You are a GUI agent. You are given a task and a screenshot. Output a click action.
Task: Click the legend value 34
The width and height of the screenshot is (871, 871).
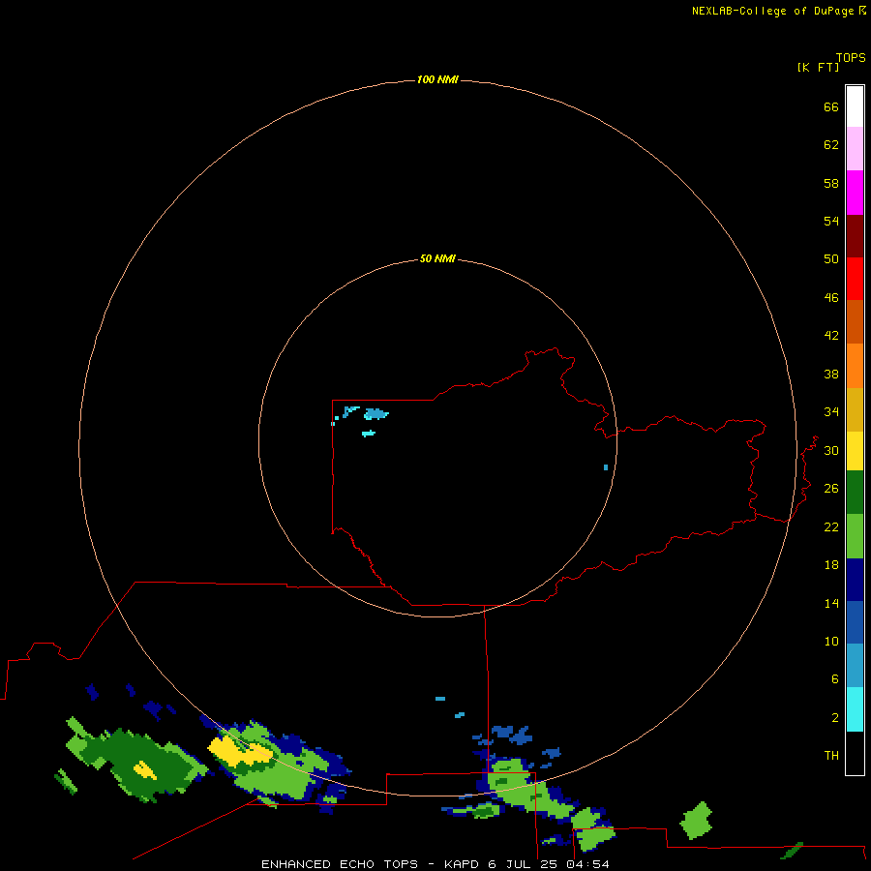[831, 411]
